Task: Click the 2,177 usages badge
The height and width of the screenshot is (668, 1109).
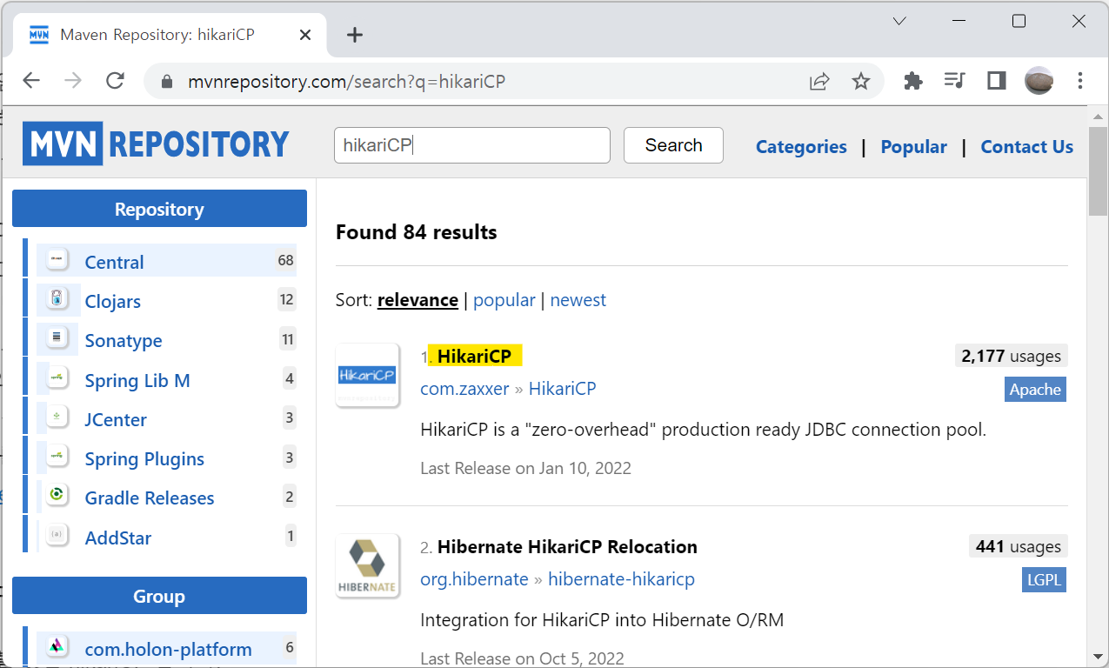Action: [1011, 356]
